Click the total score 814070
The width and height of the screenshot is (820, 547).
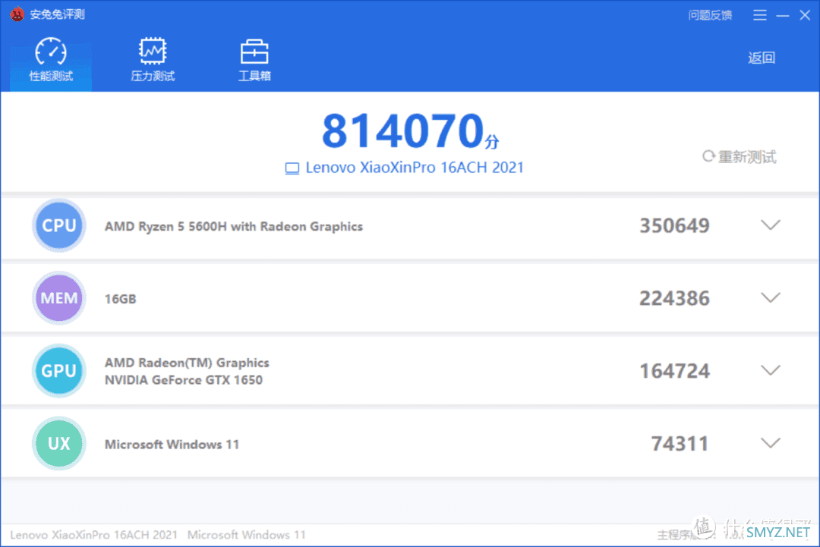[x=402, y=130]
